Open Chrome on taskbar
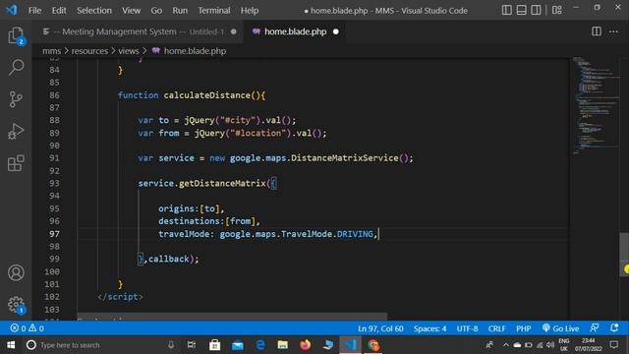 [373, 345]
